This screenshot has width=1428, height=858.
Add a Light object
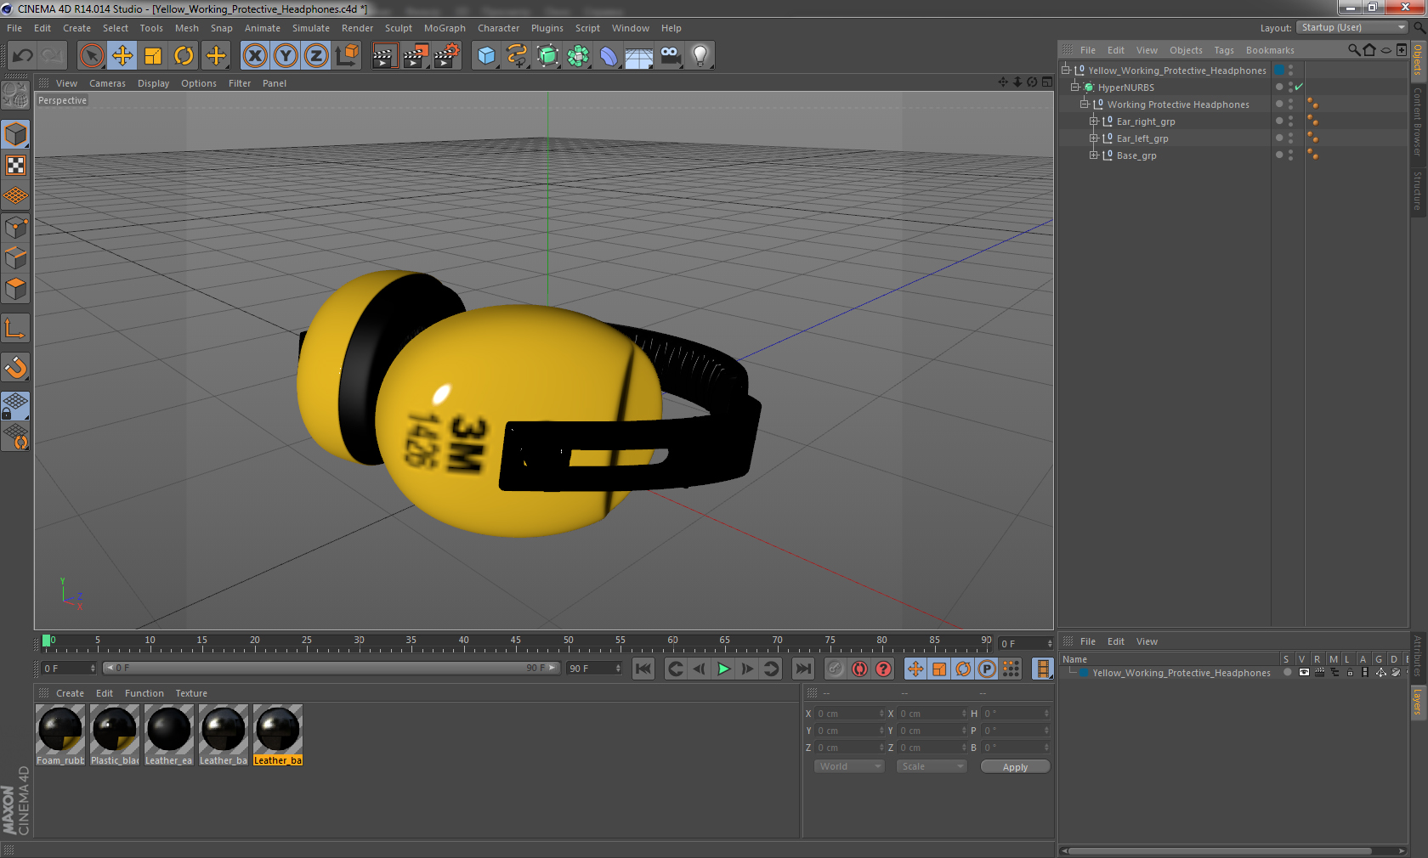point(700,56)
